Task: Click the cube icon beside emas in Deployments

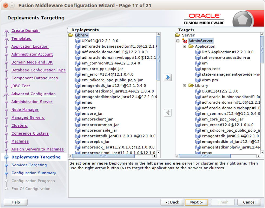Action: (x=78, y=103)
